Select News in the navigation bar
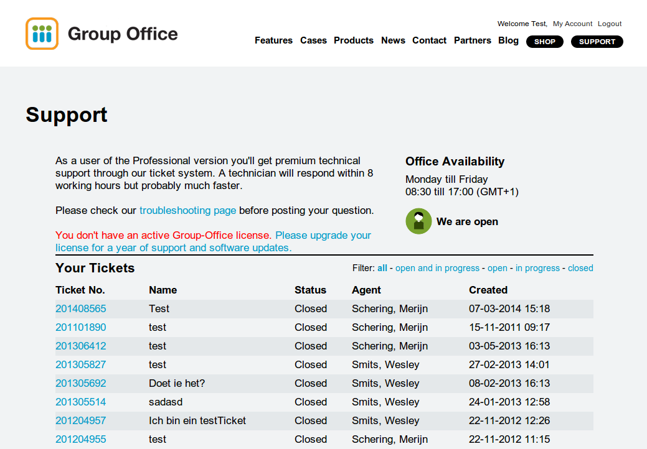The width and height of the screenshot is (647, 449). pos(393,40)
